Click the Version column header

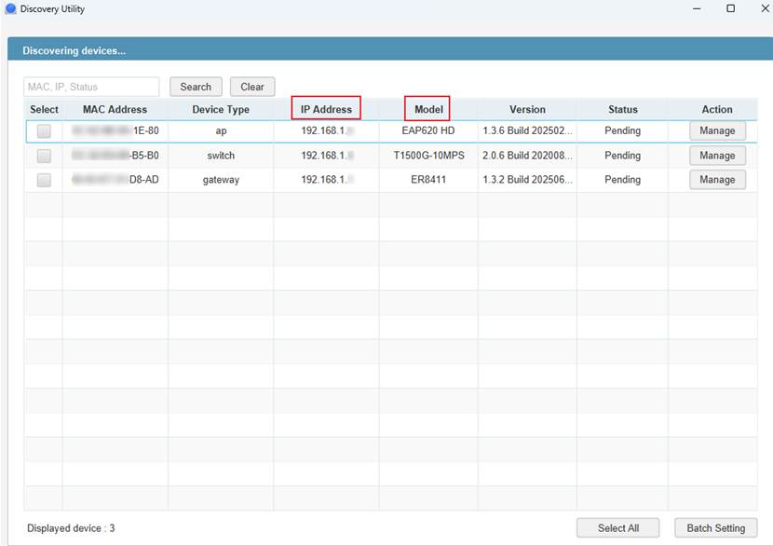point(527,109)
